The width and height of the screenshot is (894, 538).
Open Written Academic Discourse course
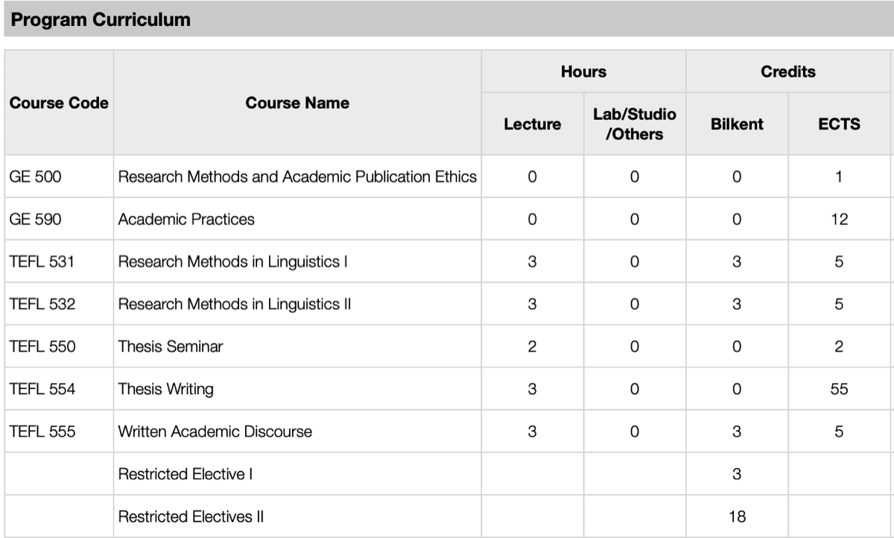(215, 431)
